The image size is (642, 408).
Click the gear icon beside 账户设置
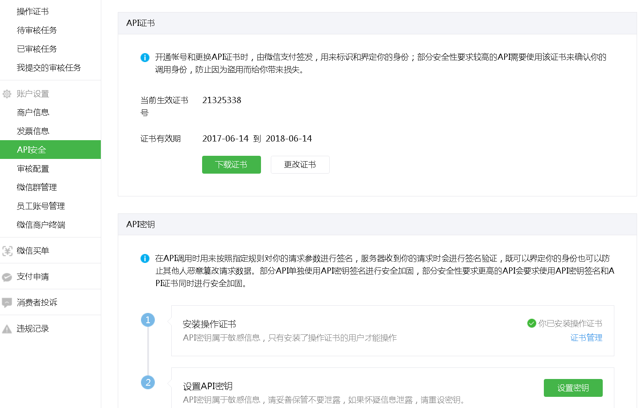[7, 94]
